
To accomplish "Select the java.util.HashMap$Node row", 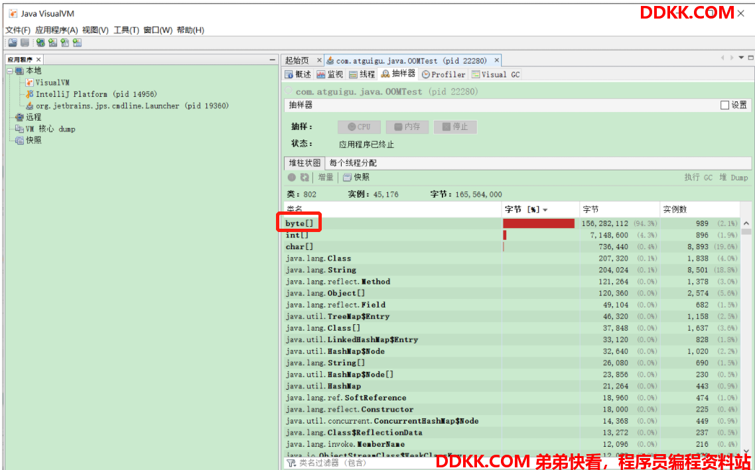I will click(512, 351).
